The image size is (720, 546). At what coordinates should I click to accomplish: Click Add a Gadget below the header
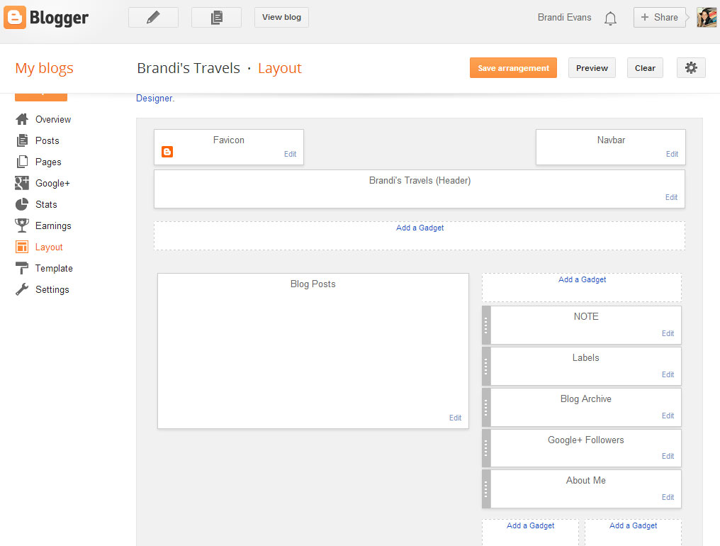[420, 228]
